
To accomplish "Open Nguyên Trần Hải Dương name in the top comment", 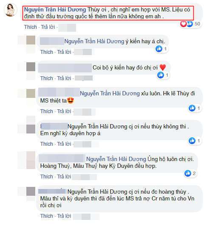I will (55, 10).
